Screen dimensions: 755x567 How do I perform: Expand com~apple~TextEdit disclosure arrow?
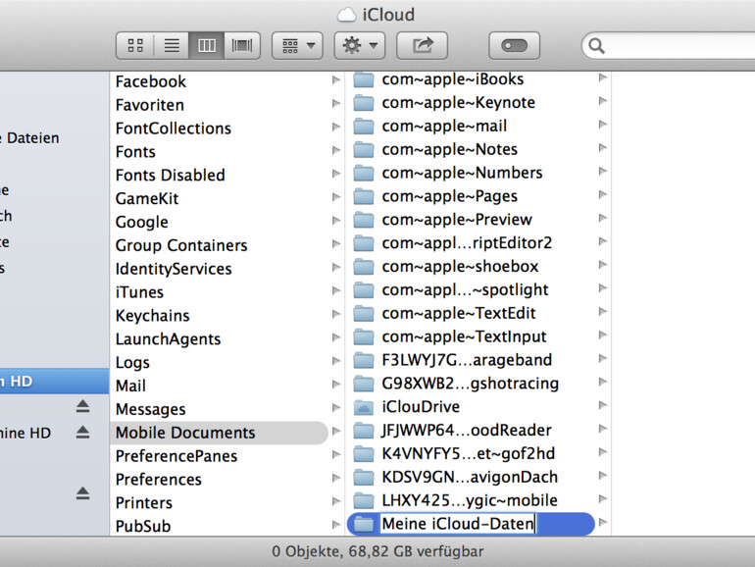pyautogui.click(x=602, y=312)
